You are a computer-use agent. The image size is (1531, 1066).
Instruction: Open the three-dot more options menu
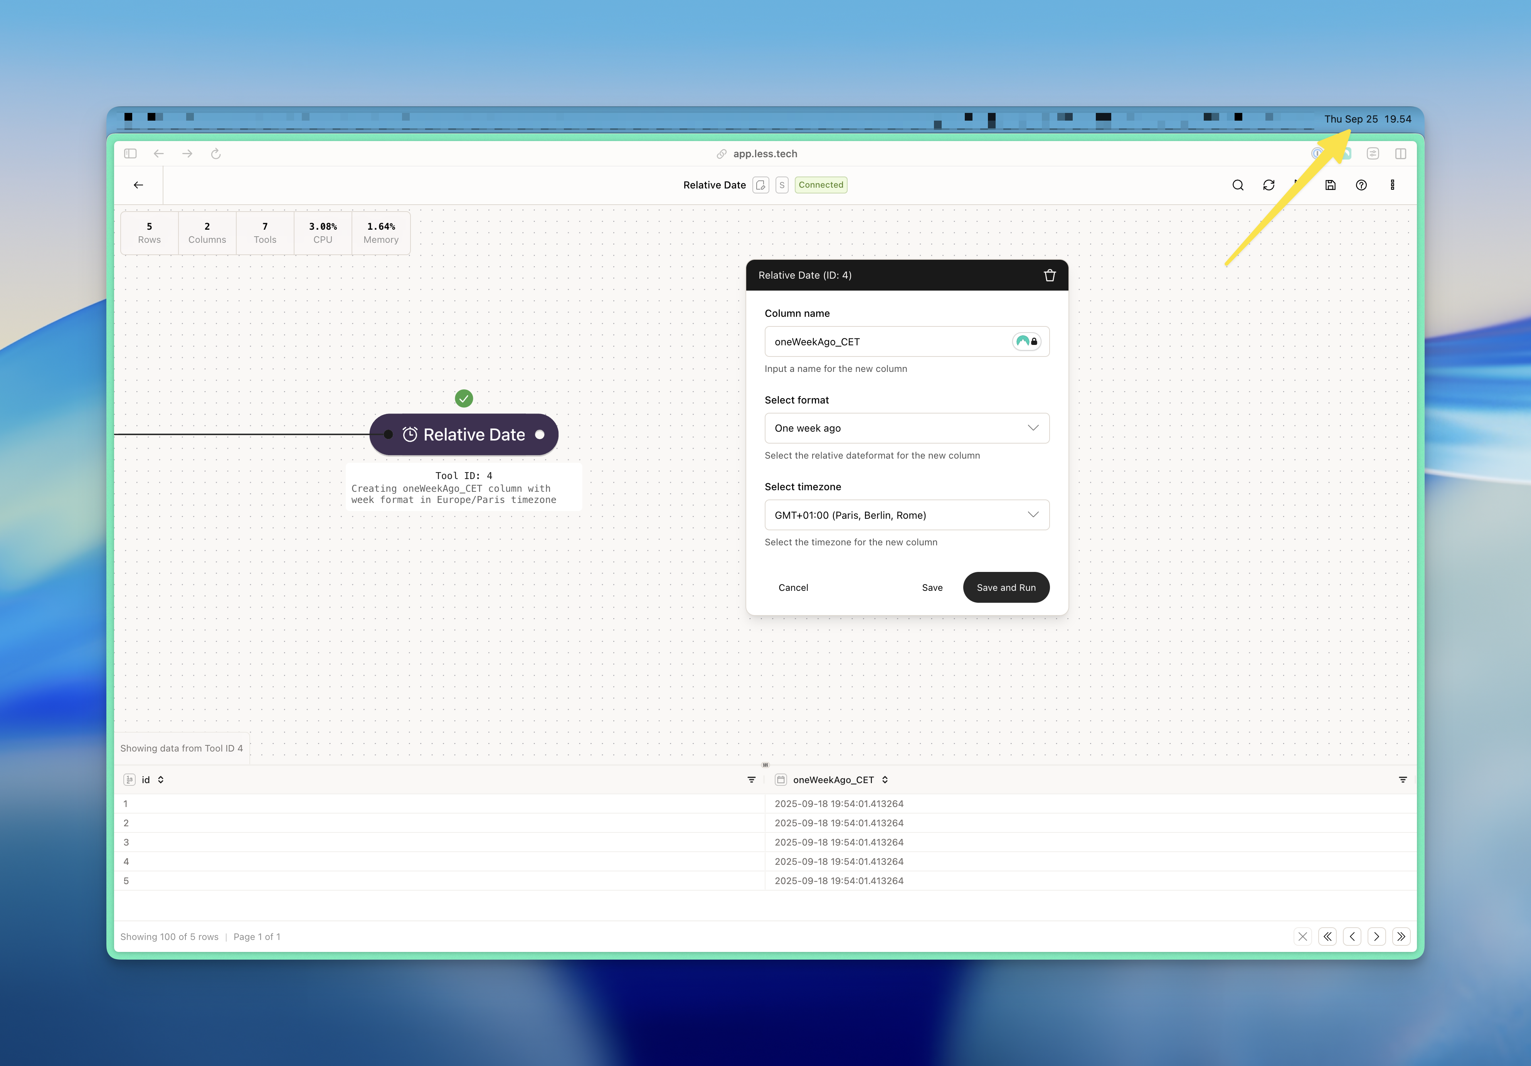point(1392,185)
